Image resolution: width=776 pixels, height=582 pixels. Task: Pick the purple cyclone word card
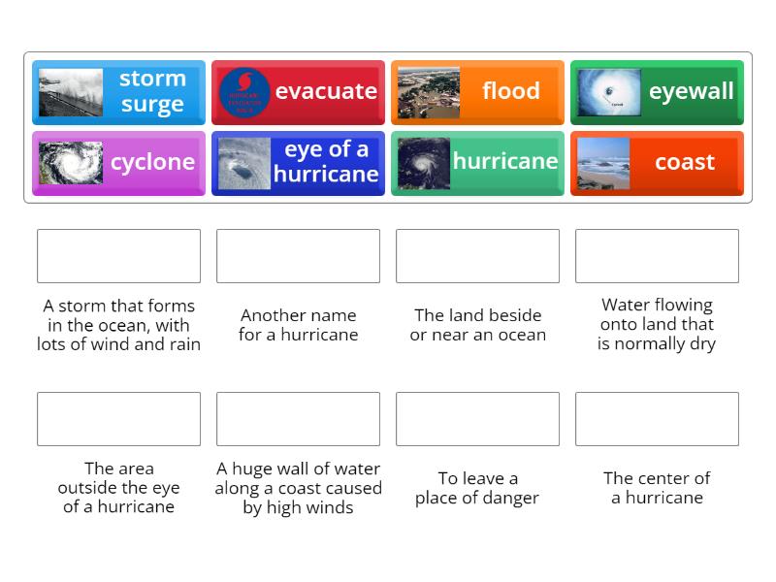pyautogui.click(x=118, y=163)
